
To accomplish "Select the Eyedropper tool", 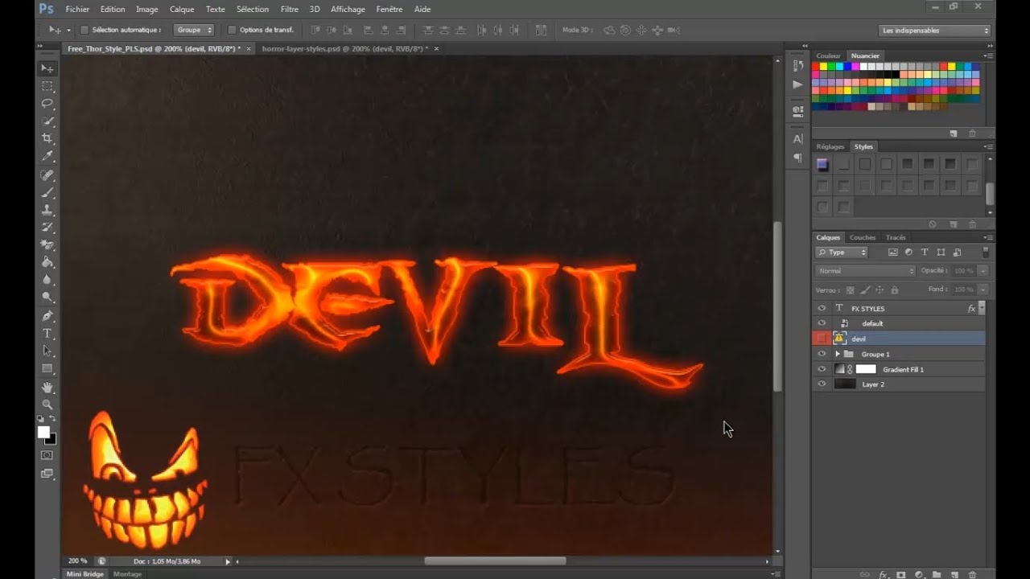I will point(47,157).
